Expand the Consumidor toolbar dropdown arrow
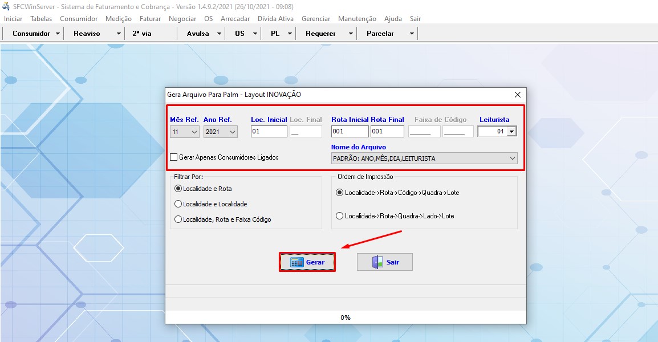The width and height of the screenshot is (658, 342). [x=58, y=34]
